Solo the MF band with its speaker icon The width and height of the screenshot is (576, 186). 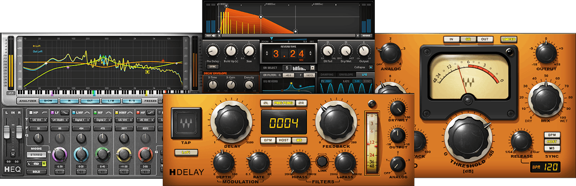pyautogui.click(x=102, y=172)
